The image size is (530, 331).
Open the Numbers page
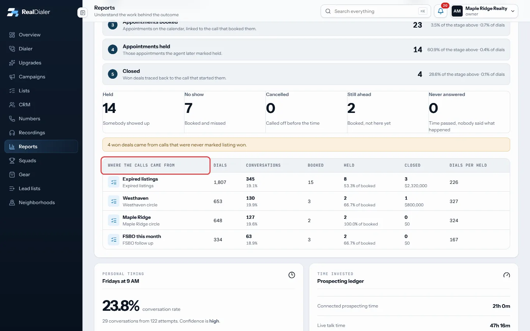pos(41,119)
